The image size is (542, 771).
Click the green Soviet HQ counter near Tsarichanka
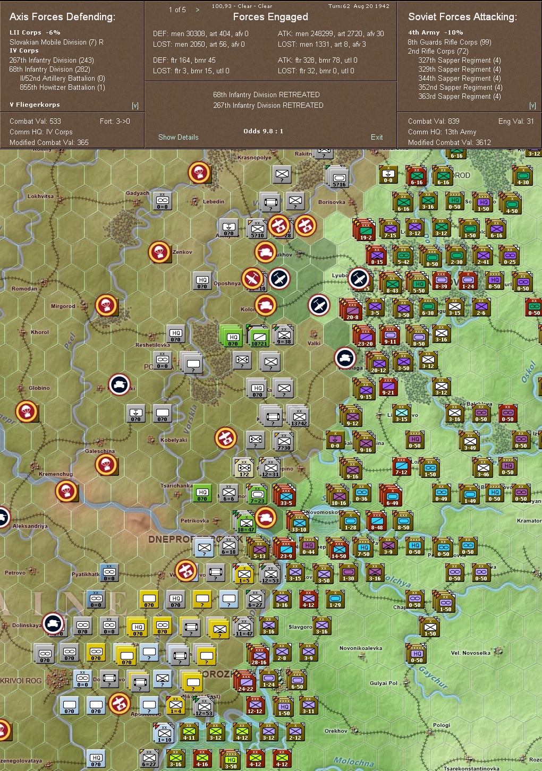[201, 493]
